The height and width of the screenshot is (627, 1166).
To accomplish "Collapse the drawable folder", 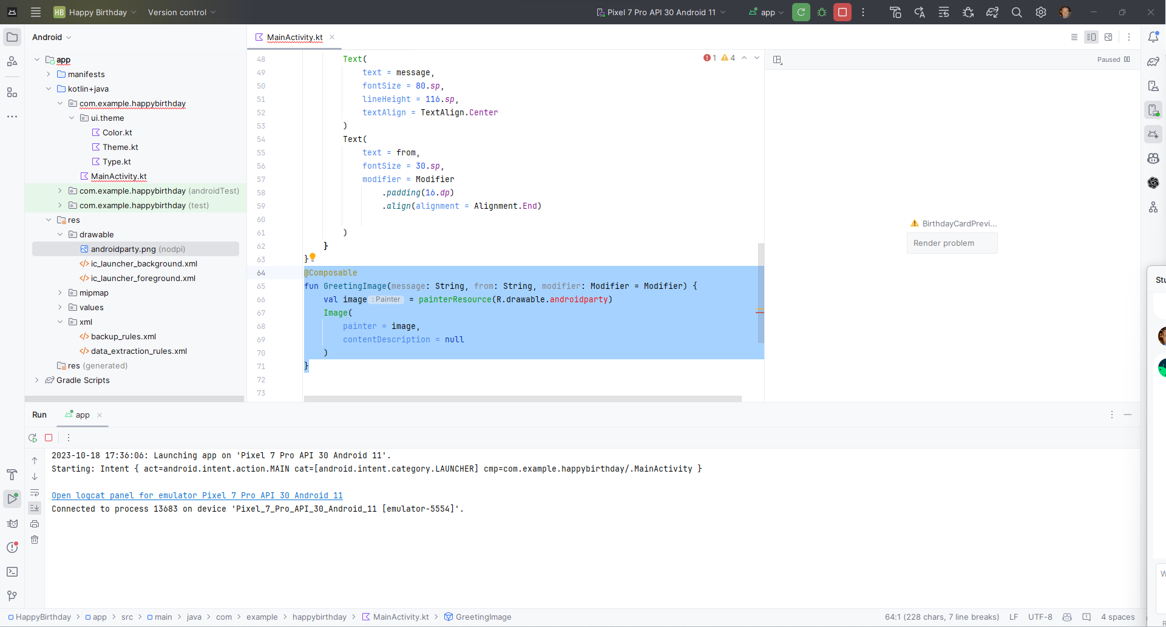I will pos(60,234).
